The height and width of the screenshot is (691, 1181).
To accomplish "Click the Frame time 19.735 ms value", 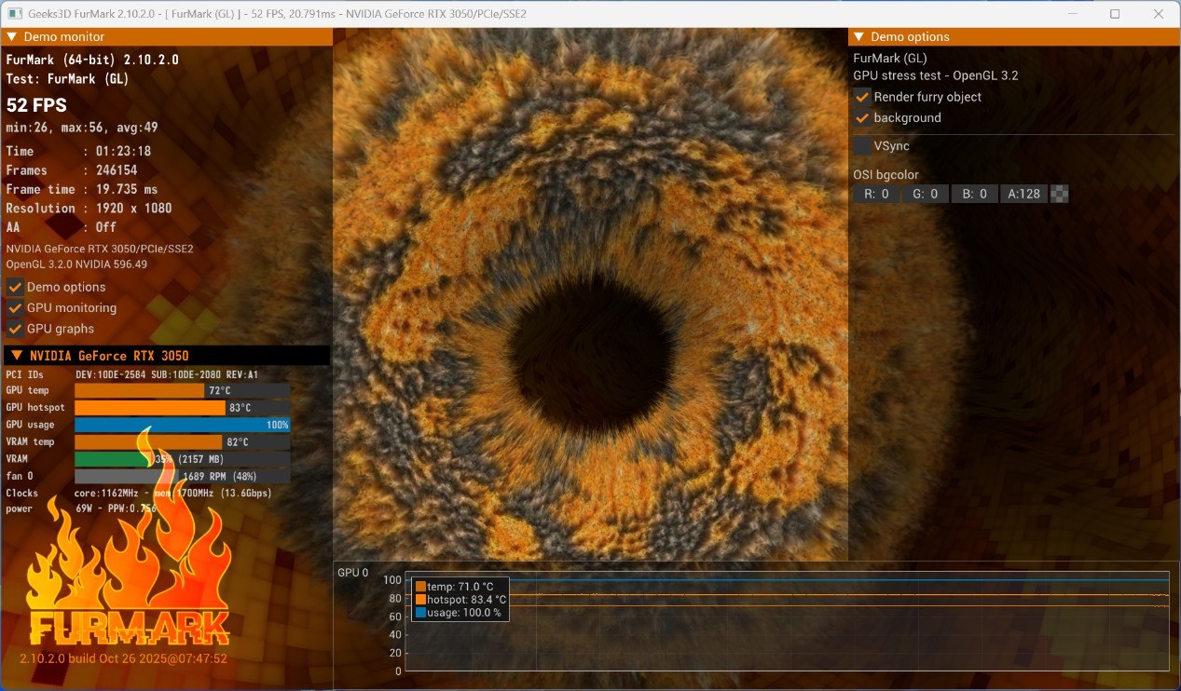I will (128, 189).
